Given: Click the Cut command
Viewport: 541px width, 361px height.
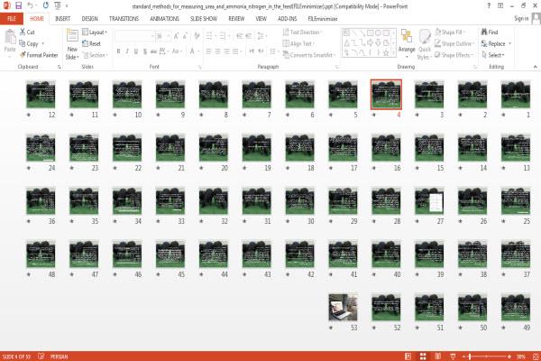Looking at the screenshot, I should tap(27, 32).
